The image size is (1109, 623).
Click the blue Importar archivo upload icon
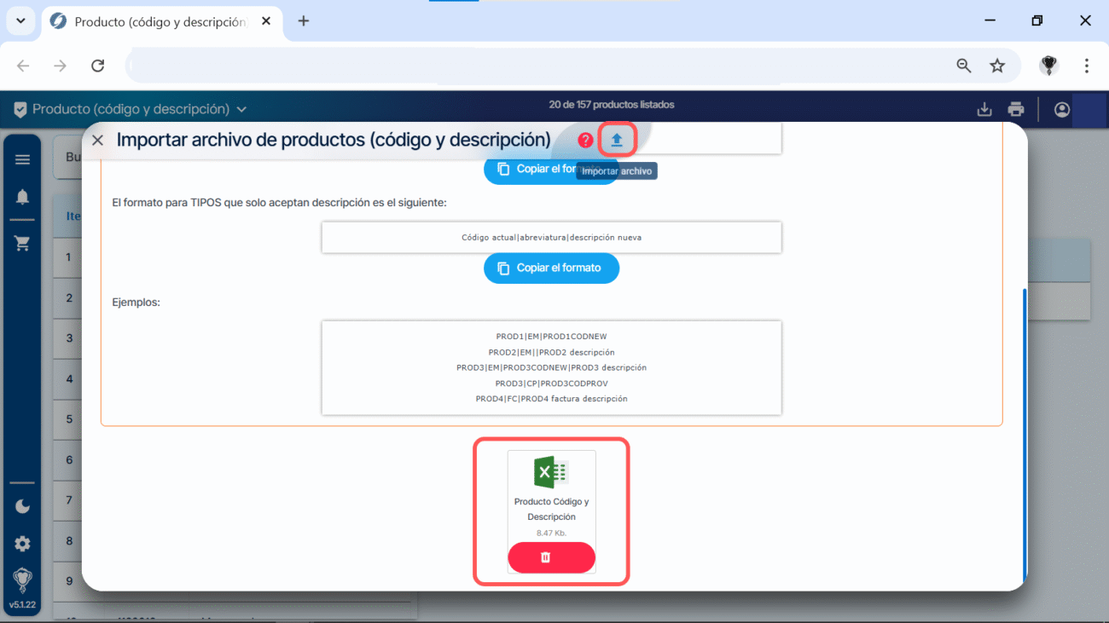(617, 140)
